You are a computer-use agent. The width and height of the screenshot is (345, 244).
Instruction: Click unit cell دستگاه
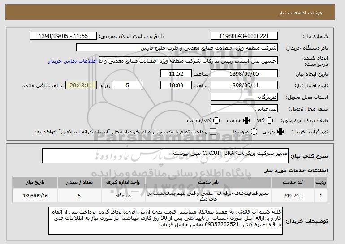tap(123, 196)
